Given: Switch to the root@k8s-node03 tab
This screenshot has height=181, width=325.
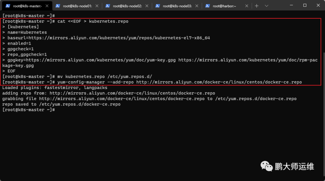Looking at the screenshot, I should pos(177,6).
